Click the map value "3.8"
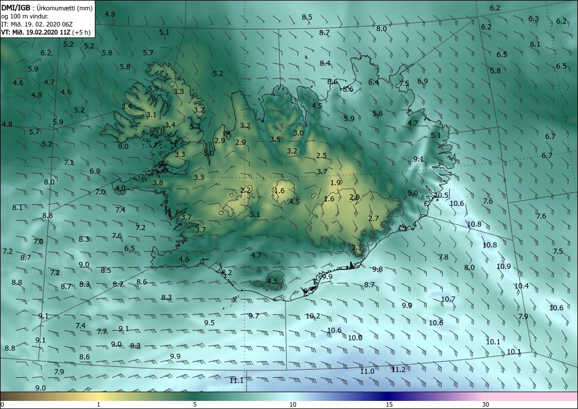The height and width of the screenshot is (409, 578). click(x=158, y=182)
